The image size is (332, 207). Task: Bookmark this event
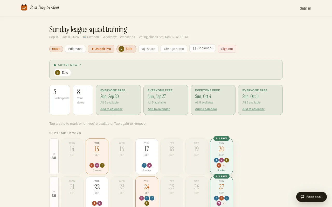pyautogui.click(x=203, y=48)
